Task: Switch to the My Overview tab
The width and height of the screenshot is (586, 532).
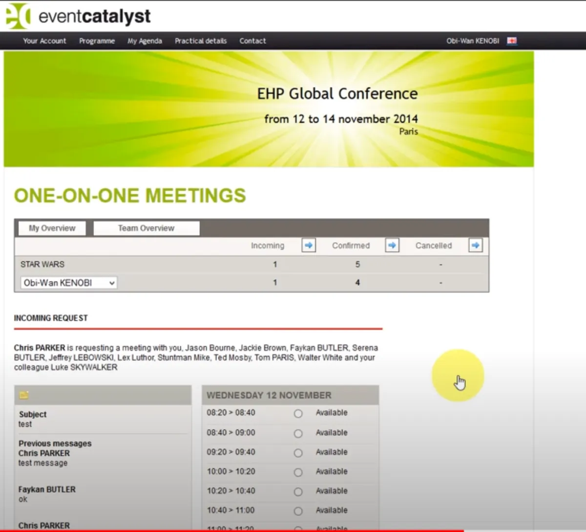Action: coord(52,228)
